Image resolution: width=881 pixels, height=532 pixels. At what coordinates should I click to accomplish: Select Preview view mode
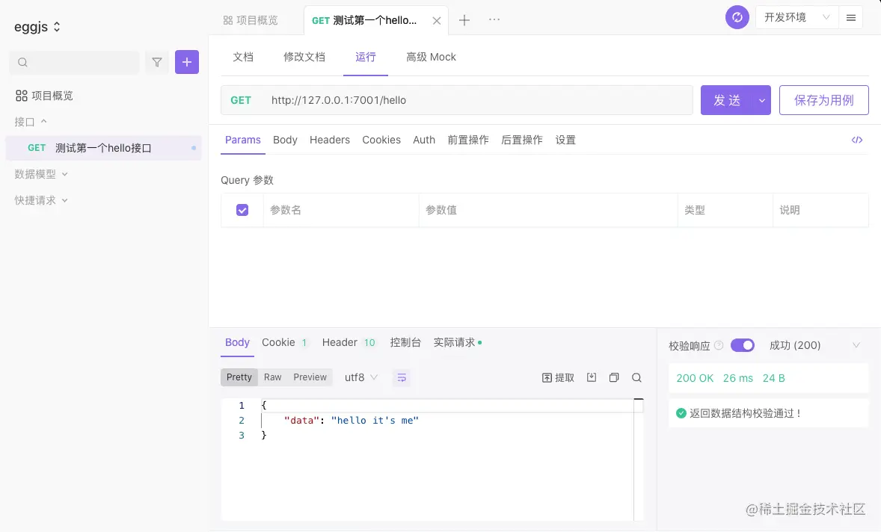pyautogui.click(x=310, y=377)
